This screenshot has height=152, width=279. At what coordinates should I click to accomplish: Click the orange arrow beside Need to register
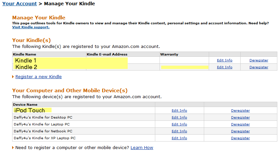[x=13, y=148]
